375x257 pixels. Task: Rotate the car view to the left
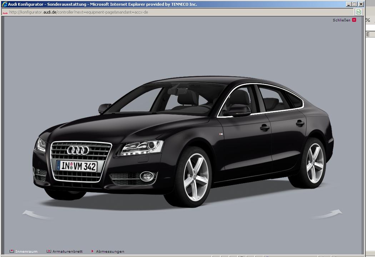(34, 213)
